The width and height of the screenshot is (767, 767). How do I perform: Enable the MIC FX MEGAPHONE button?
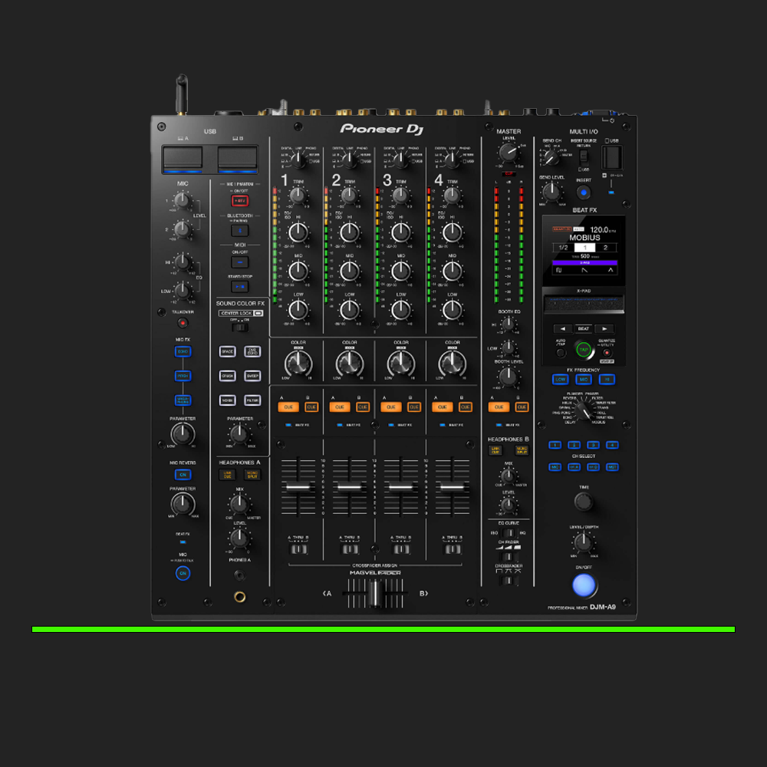[x=183, y=400]
